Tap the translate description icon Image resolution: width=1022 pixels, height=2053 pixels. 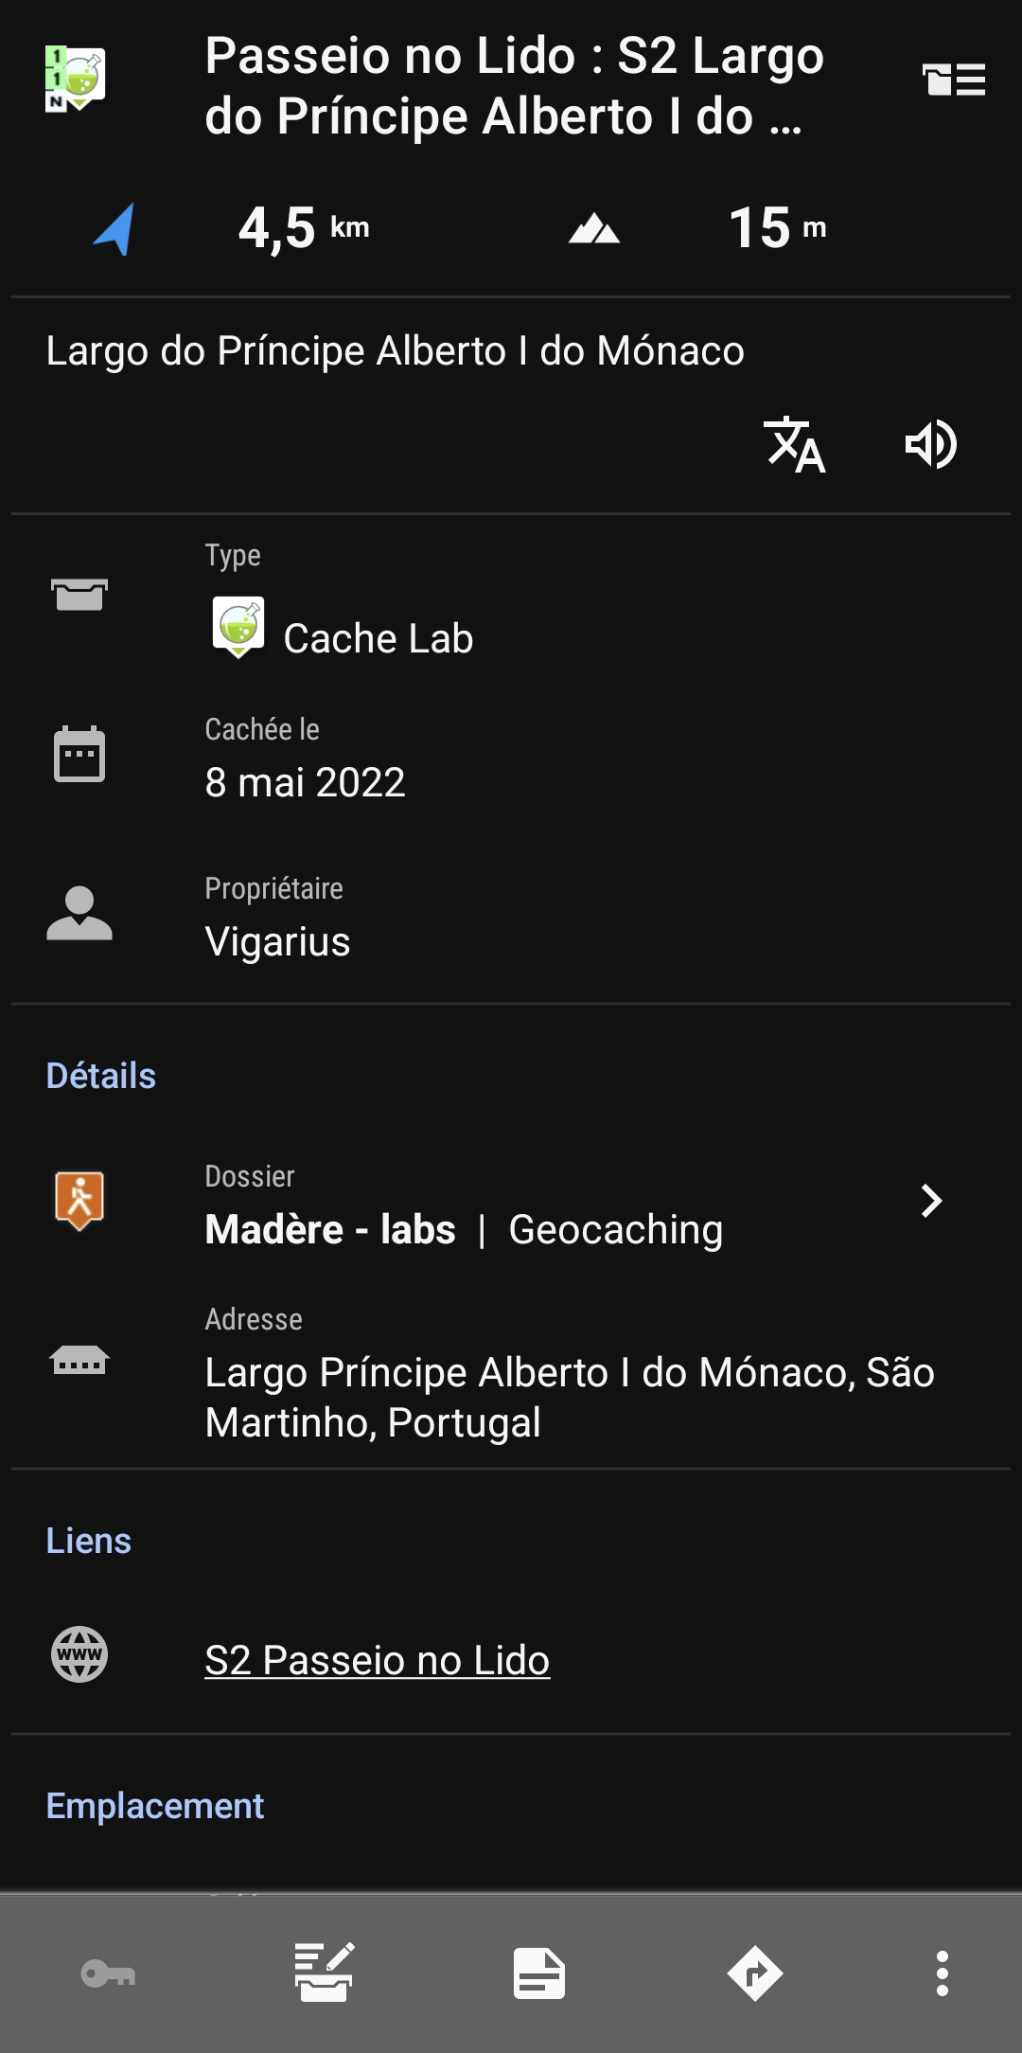tap(794, 444)
